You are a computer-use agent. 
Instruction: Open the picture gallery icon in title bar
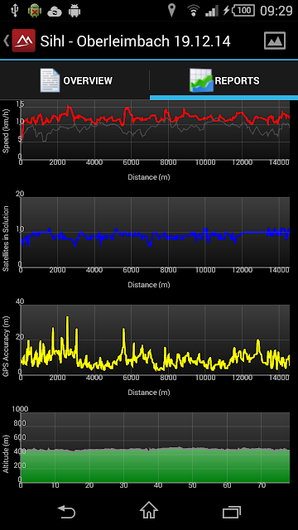(x=274, y=41)
